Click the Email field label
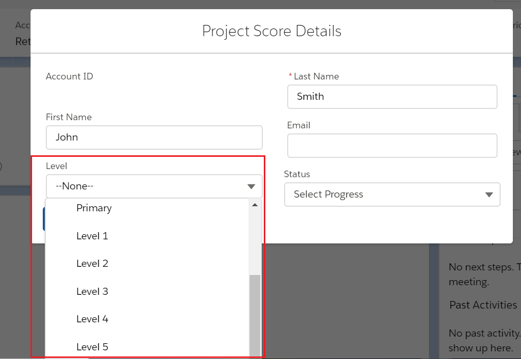 pyautogui.click(x=298, y=125)
